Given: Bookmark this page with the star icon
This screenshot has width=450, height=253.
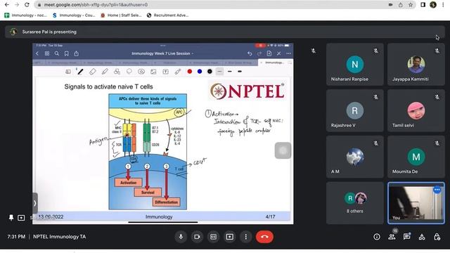Looking at the screenshot, I should [411, 5].
